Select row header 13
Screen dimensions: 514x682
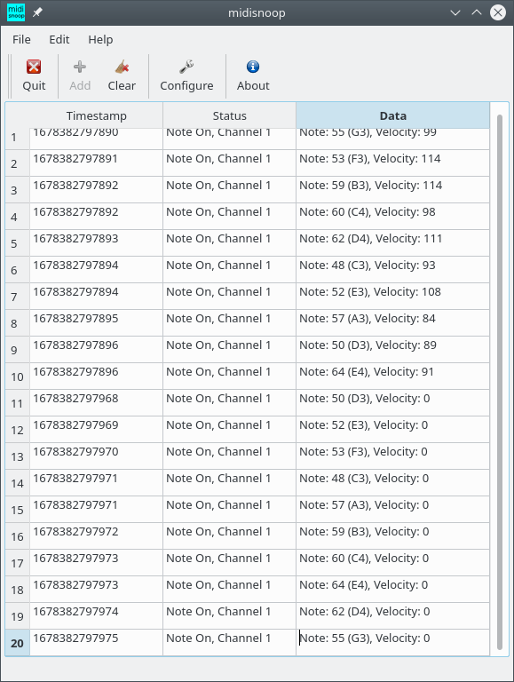[x=18, y=456]
